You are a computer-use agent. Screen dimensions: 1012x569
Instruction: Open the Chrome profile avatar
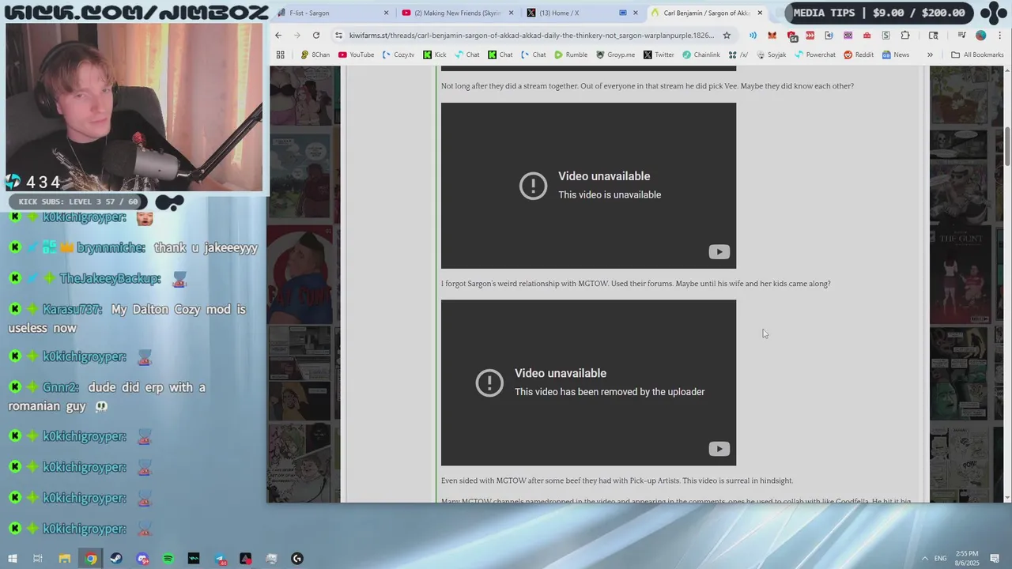click(981, 35)
